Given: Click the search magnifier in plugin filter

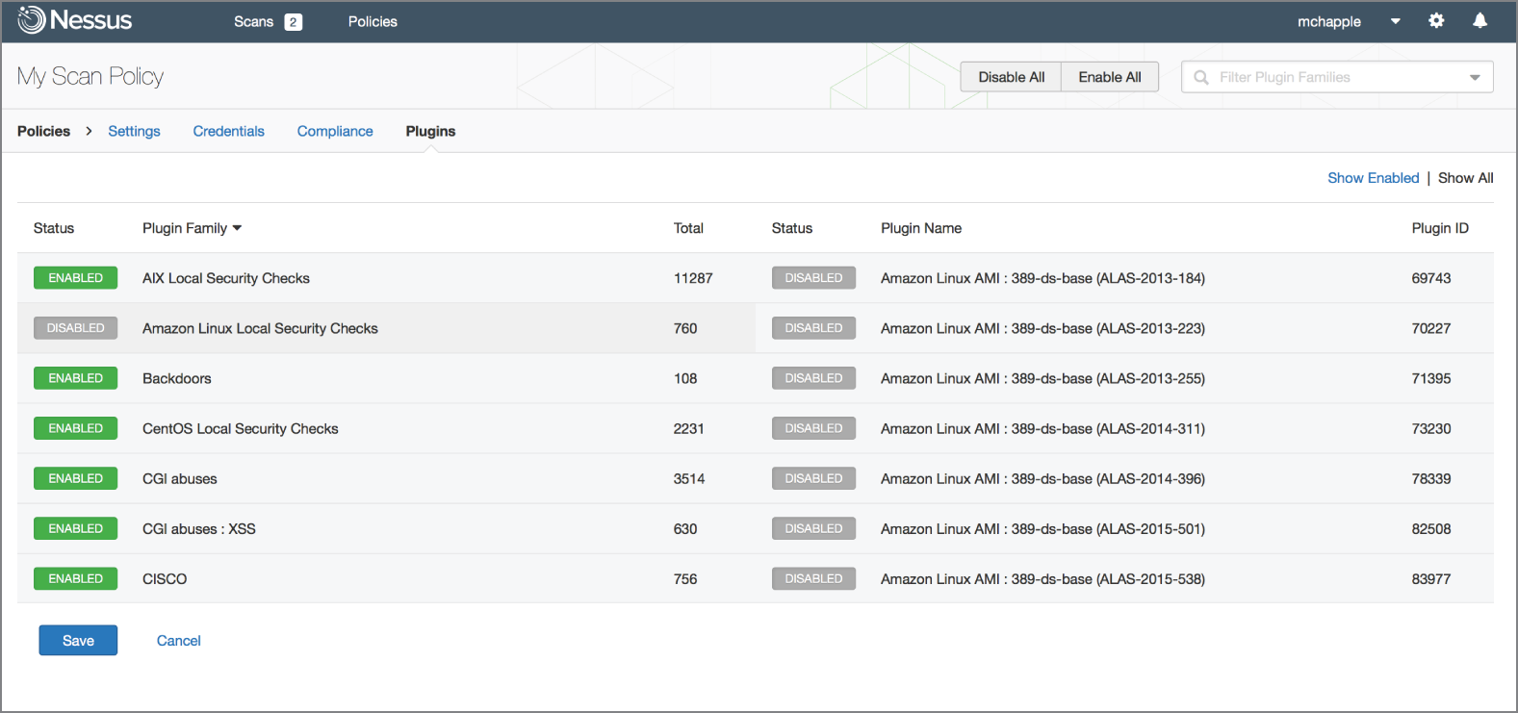Looking at the screenshot, I should click(x=1201, y=77).
